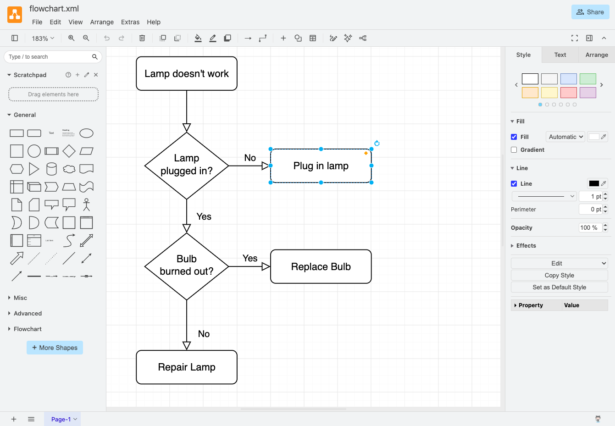This screenshot has width=615, height=426.
Task: Open the black line color swatch
Action: (594, 183)
